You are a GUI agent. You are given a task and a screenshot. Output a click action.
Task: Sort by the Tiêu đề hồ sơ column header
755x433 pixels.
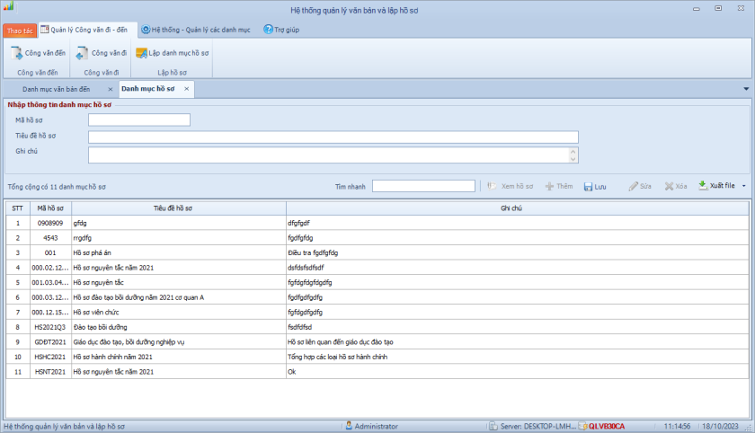tap(177, 208)
